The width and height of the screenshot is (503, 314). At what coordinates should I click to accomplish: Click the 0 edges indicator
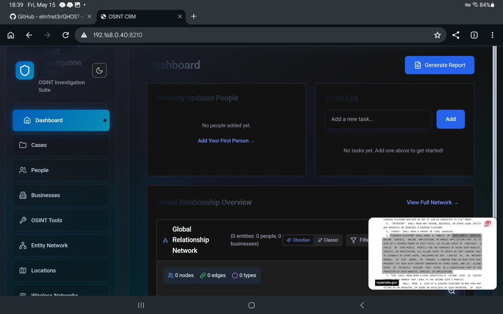coord(213,276)
